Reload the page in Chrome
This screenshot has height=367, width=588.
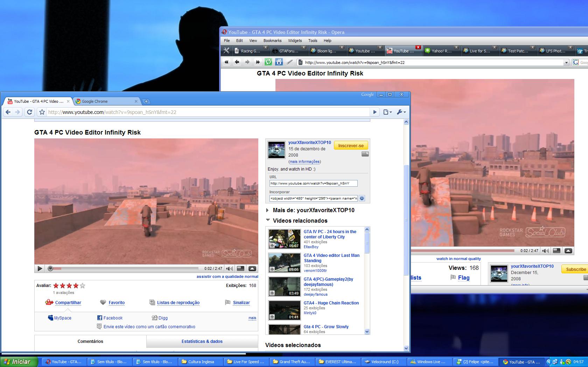coord(30,112)
